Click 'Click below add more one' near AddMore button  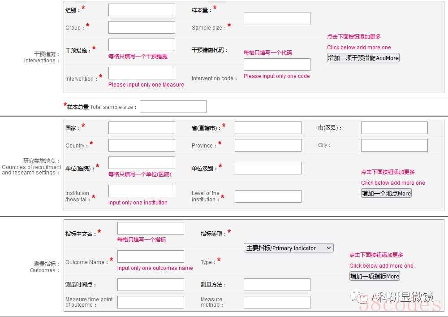(x=359, y=48)
